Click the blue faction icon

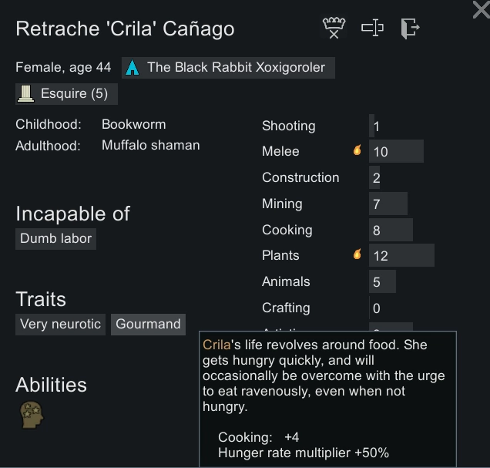(133, 68)
